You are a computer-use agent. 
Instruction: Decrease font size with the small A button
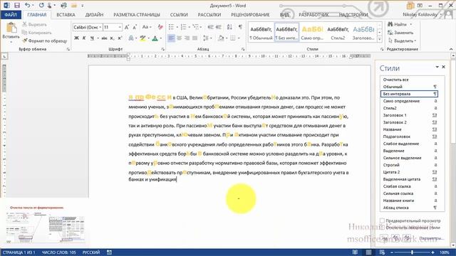click(x=135, y=27)
